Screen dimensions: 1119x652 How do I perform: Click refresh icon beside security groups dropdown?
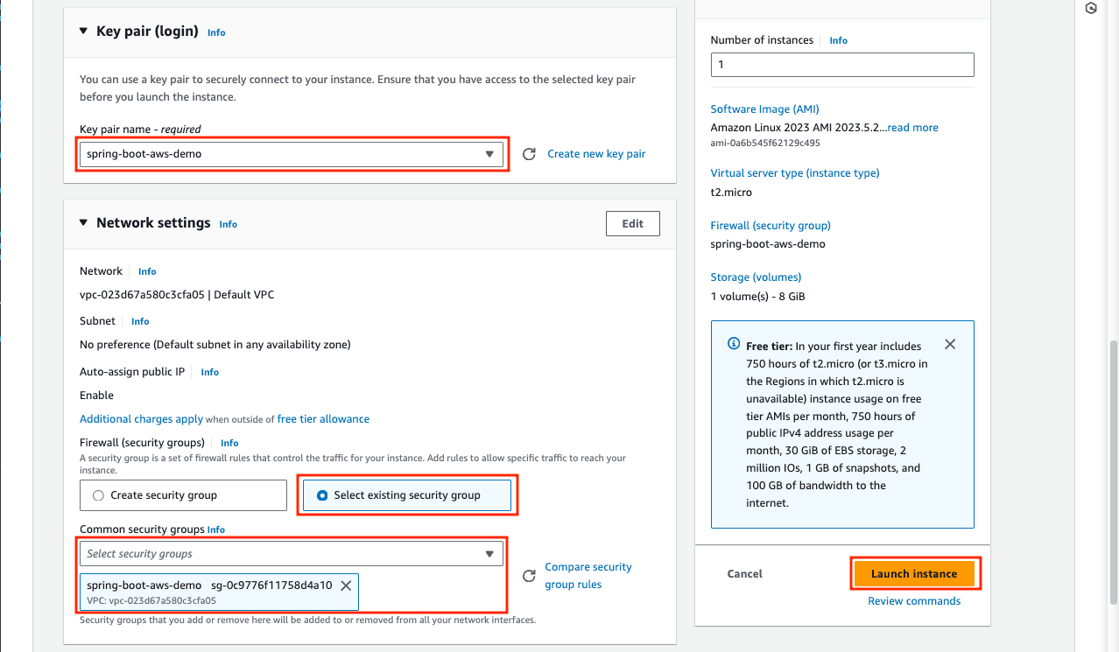point(529,576)
